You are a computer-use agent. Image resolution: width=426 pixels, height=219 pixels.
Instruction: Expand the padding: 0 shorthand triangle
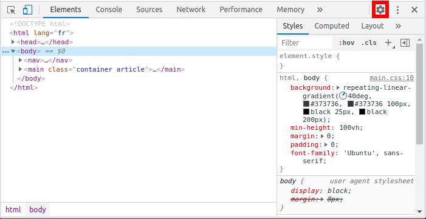coord(326,144)
